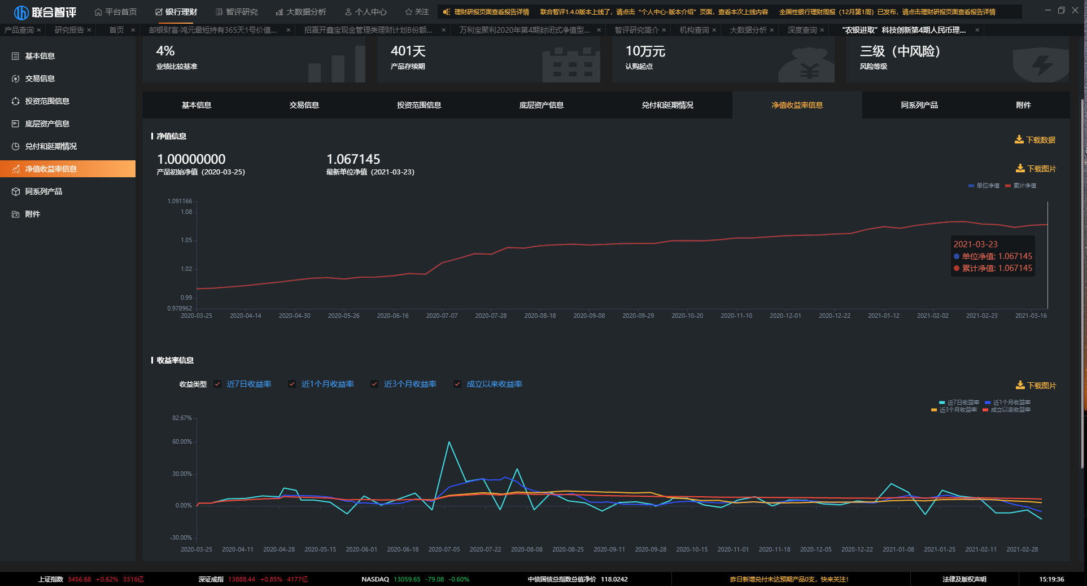Click 昨日新增兑付未达预期产品 notice
The width and height of the screenshot is (1087, 586).
point(789,579)
